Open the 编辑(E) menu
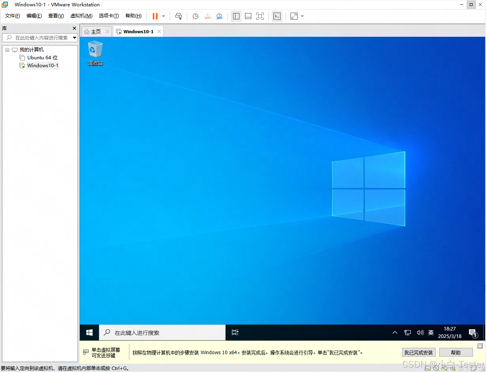 point(34,16)
